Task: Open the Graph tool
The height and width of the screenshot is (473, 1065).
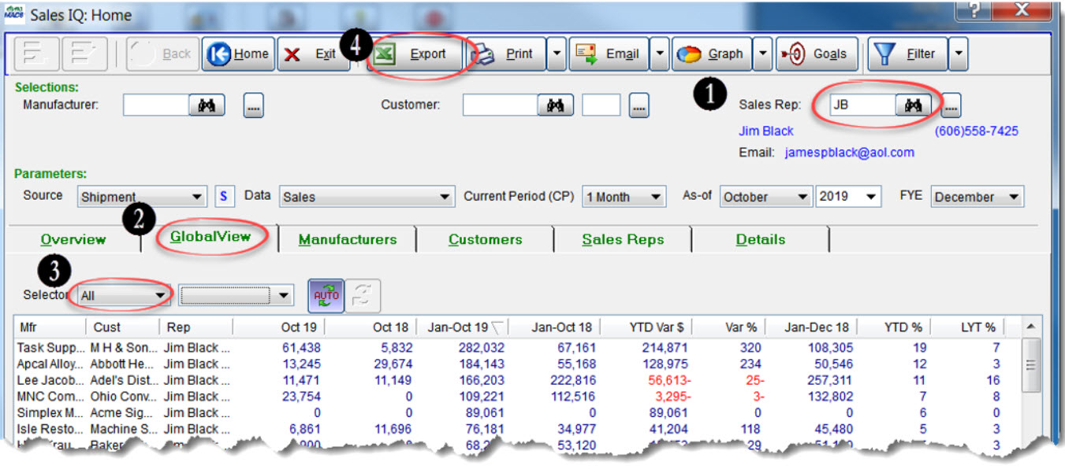Action: (712, 54)
